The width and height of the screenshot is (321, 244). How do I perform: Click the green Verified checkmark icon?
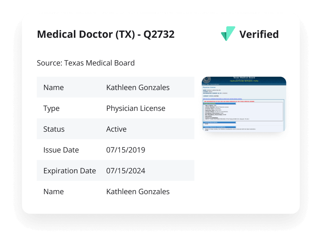(228, 33)
